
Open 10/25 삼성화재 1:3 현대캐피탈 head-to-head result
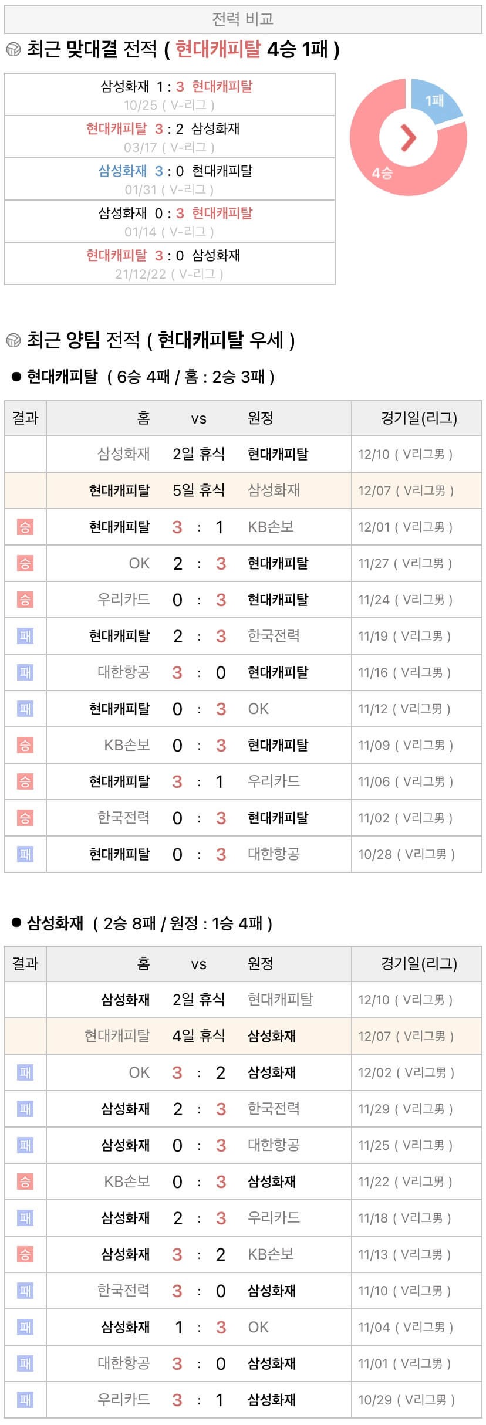(x=169, y=94)
